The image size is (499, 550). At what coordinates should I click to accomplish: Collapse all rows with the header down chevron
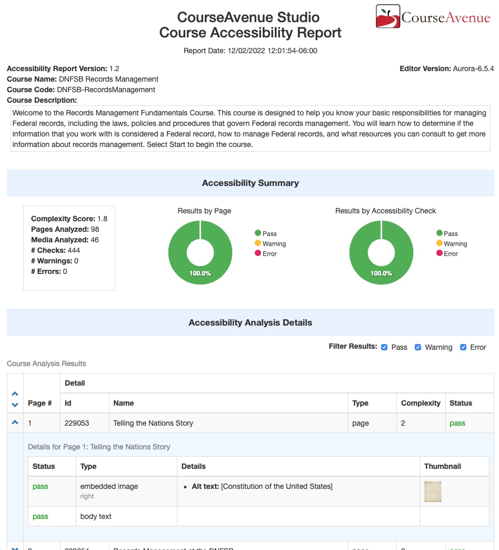(x=15, y=405)
